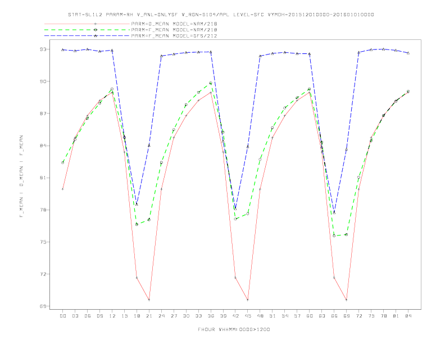Click y-axis tick label 93
The image size is (445, 344).
(43, 49)
